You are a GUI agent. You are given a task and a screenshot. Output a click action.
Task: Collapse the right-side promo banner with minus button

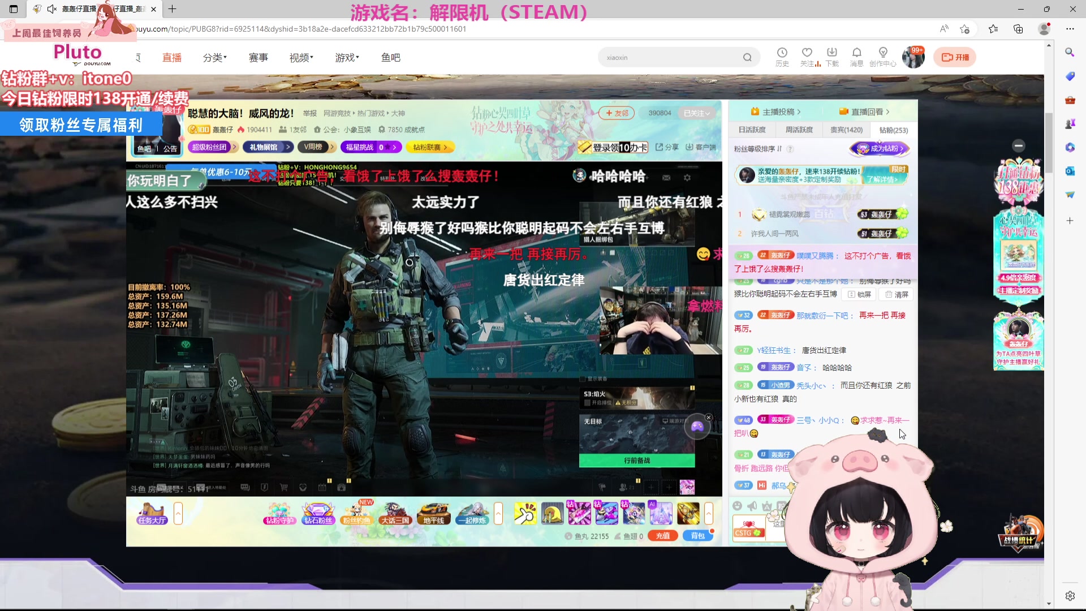click(1018, 145)
